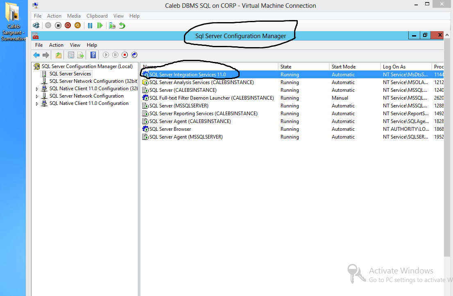This screenshot has width=453, height=296.
Task: Sort by State column header
Action: (x=304, y=67)
